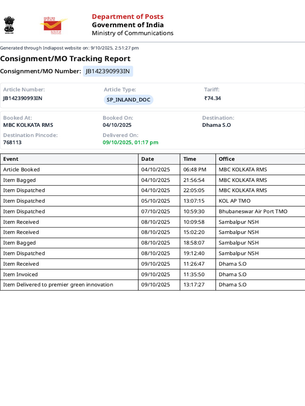Select the destination pincode 768113
This screenshot has height=406, width=305.
point(12,142)
